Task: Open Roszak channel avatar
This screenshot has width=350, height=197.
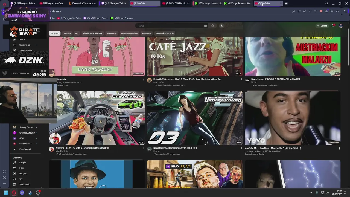Action: click(x=149, y=149)
